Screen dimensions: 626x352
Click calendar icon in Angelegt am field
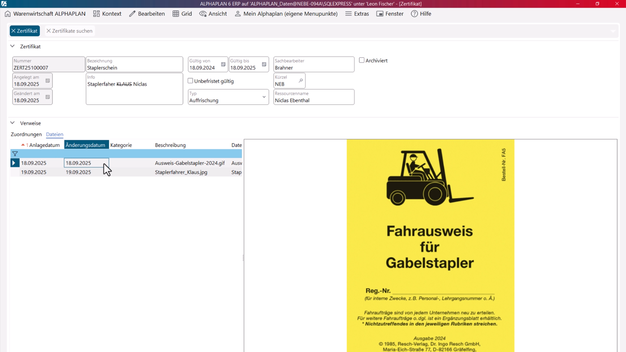point(48,81)
